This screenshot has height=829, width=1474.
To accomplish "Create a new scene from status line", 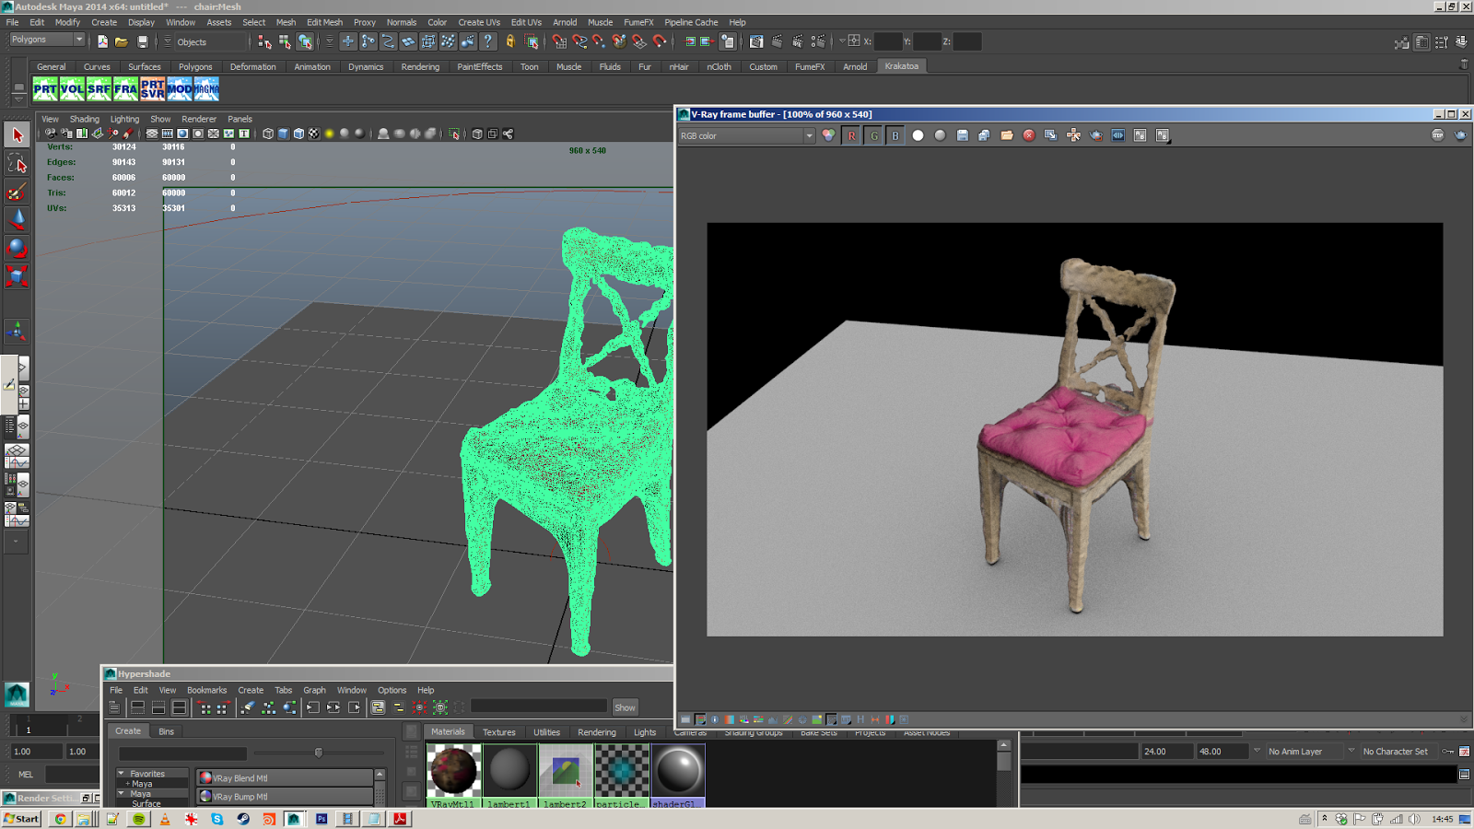I will 102,41.
